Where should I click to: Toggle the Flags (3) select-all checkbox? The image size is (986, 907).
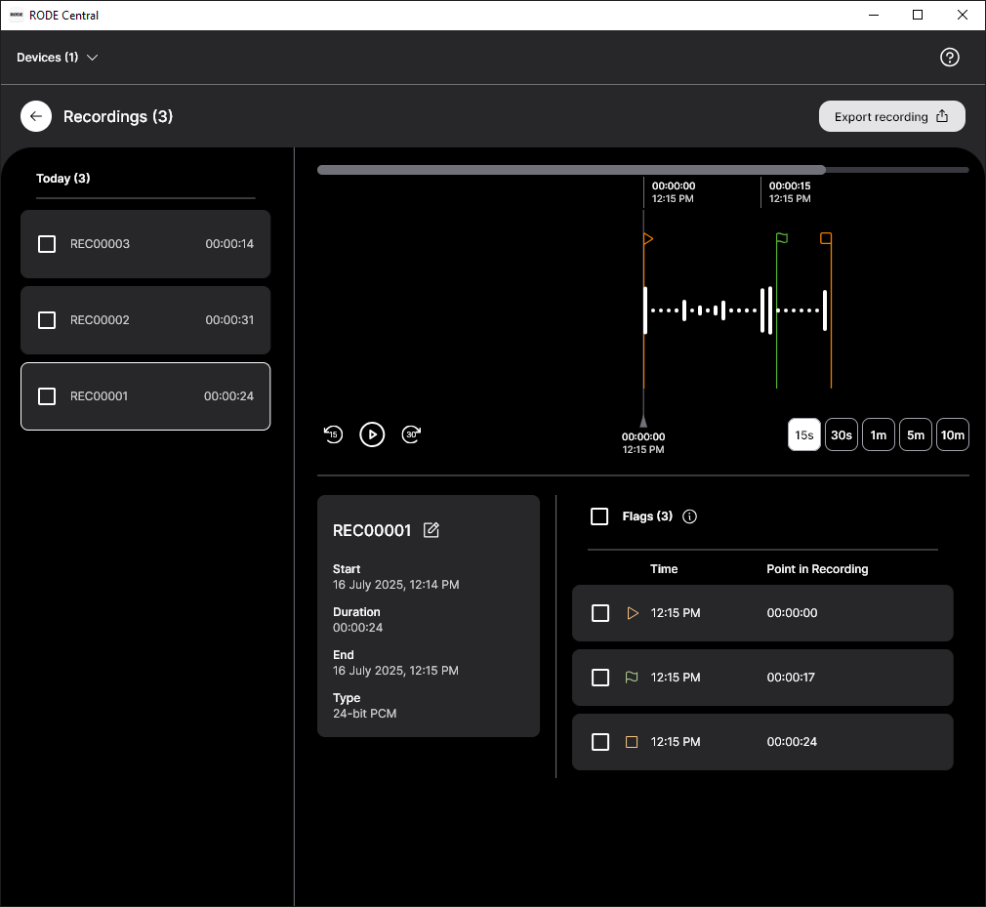(599, 516)
